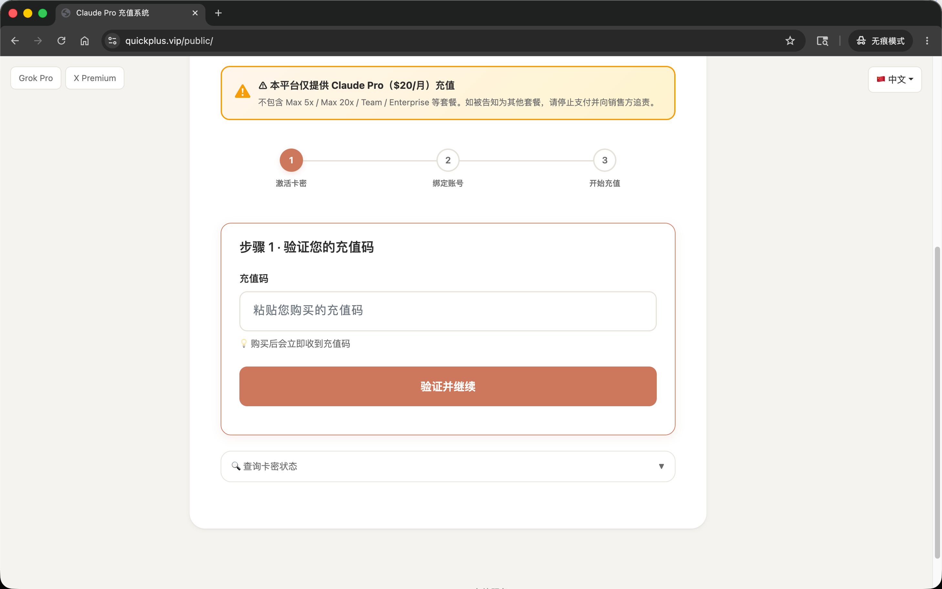This screenshot has height=589, width=942.
Task: Open a new tab with plus icon
Action: pos(218,13)
